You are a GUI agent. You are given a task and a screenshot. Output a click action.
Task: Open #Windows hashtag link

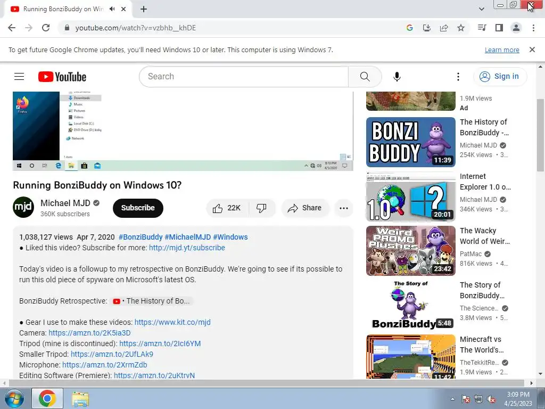coord(230,237)
